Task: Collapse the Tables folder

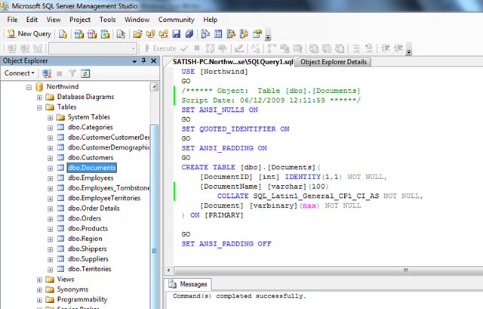Action: pos(39,107)
